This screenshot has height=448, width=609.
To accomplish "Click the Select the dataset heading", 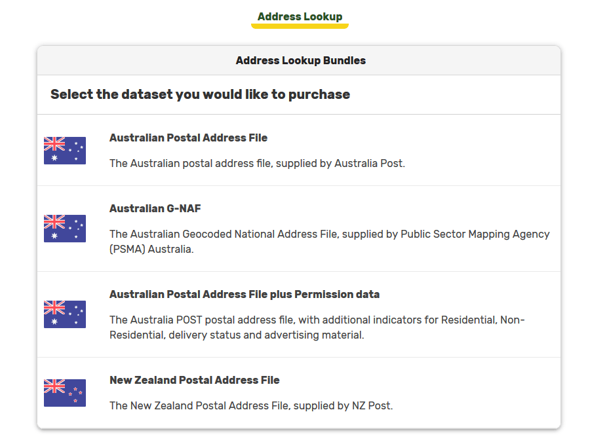I will pos(200,94).
